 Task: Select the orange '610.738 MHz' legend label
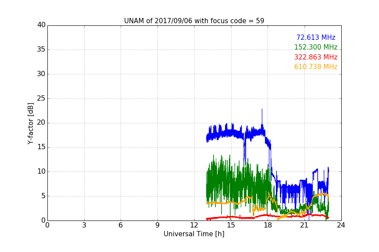click(316, 66)
